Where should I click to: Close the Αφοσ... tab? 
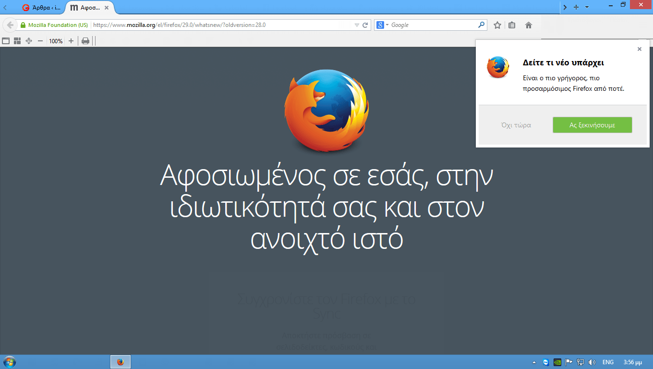tap(107, 8)
